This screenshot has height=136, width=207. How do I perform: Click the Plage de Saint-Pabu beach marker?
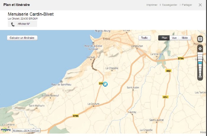[x=61, y=81]
